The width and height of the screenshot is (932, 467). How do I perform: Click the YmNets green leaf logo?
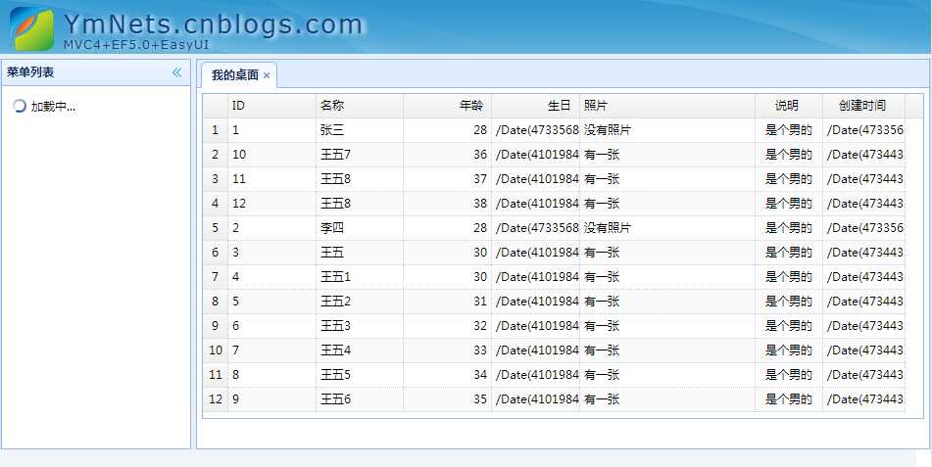tap(32, 28)
